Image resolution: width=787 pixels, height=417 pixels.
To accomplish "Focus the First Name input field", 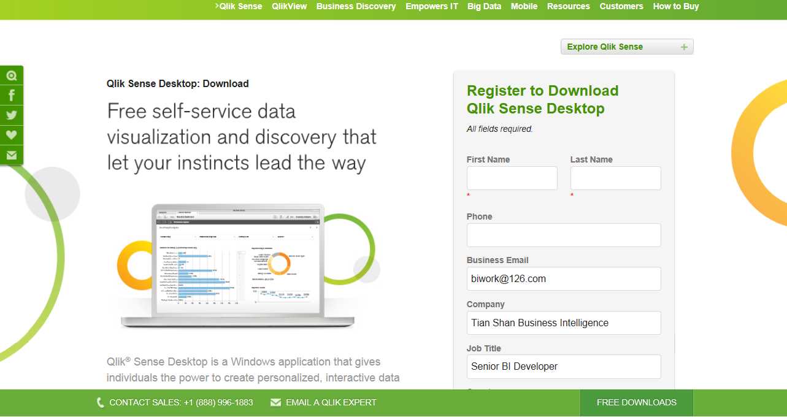I will coord(512,178).
